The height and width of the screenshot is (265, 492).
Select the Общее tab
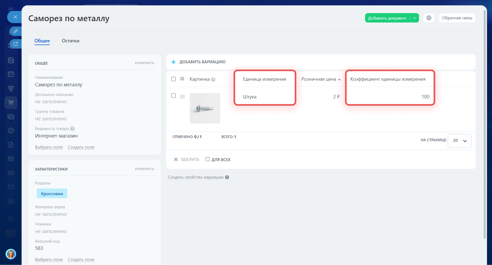coord(42,41)
